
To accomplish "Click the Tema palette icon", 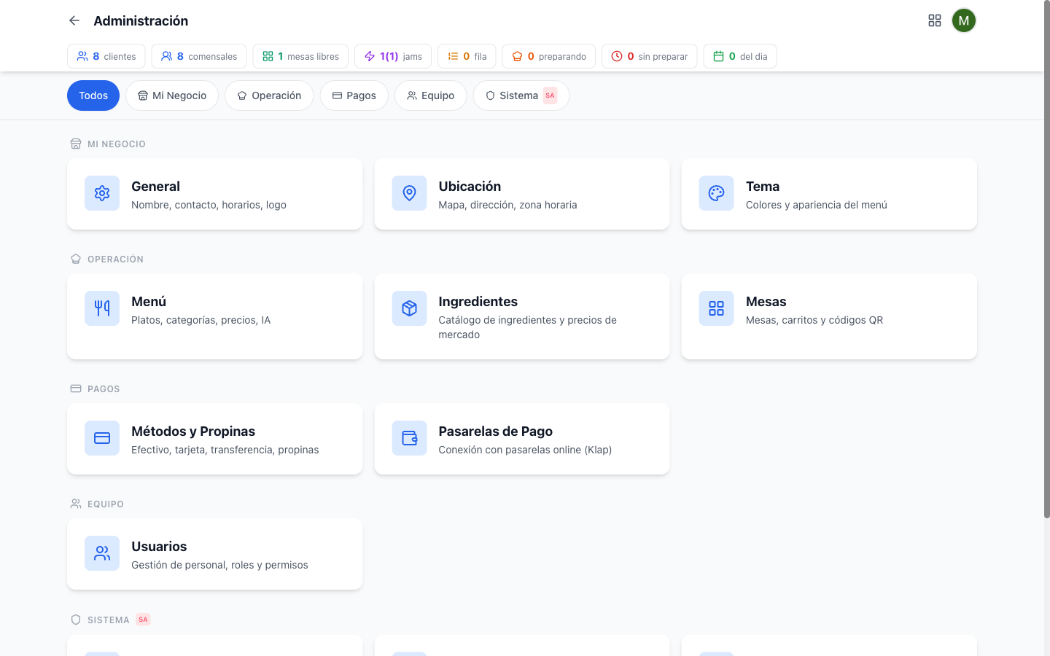I will point(716,193).
